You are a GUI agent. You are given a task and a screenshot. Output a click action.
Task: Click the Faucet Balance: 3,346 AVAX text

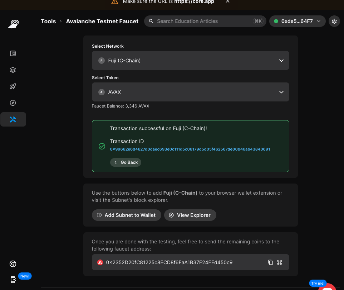[x=121, y=106]
